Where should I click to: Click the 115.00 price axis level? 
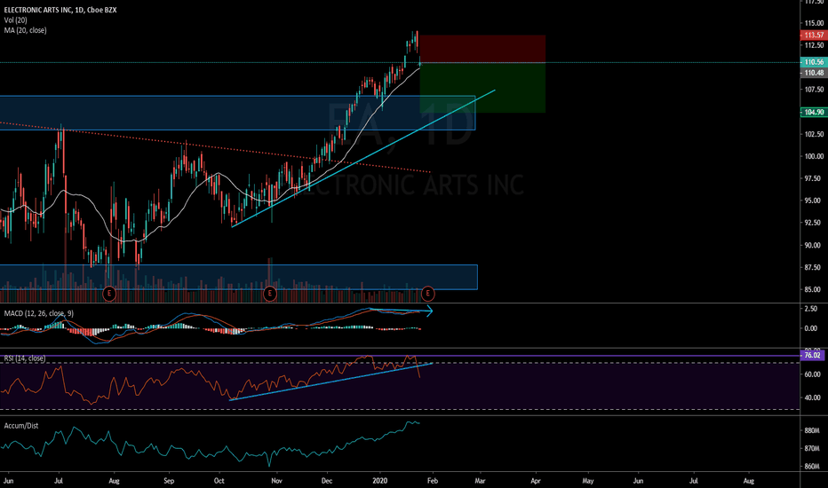tap(814, 23)
